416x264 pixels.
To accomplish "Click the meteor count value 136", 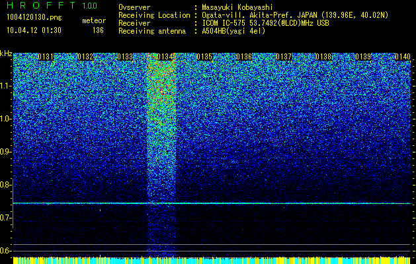I will (98, 30).
